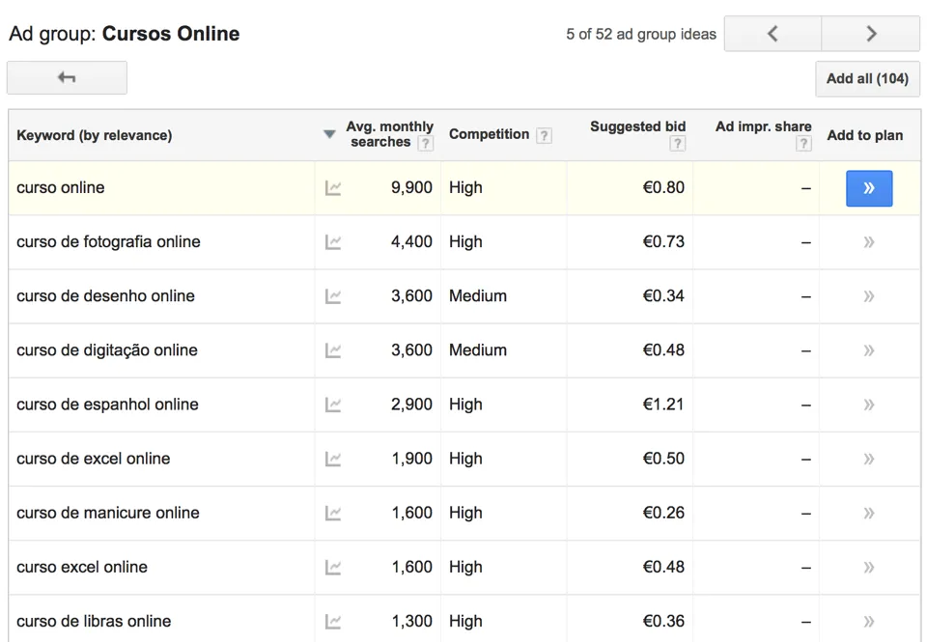Viewport: 927px width, 642px height.
Task: Click Medium competition for curso de desenho online
Action: coord(478,296)
